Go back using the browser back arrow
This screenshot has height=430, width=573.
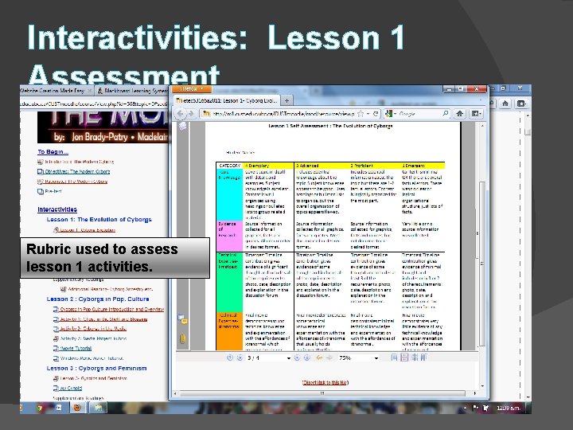click(181, 114)
